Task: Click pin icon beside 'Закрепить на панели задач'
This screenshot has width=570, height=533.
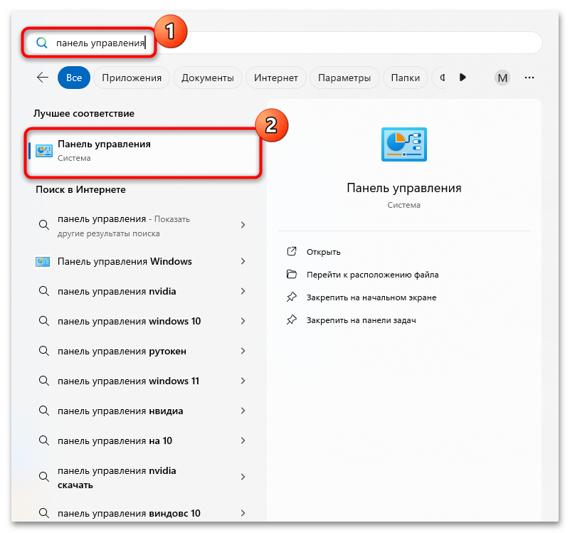Action: point(292,320)
